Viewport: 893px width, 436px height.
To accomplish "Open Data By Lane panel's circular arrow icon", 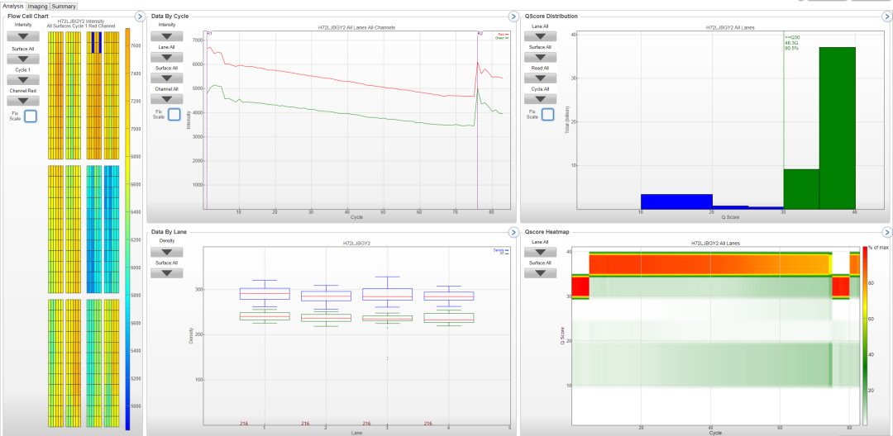I will (512, 233).
